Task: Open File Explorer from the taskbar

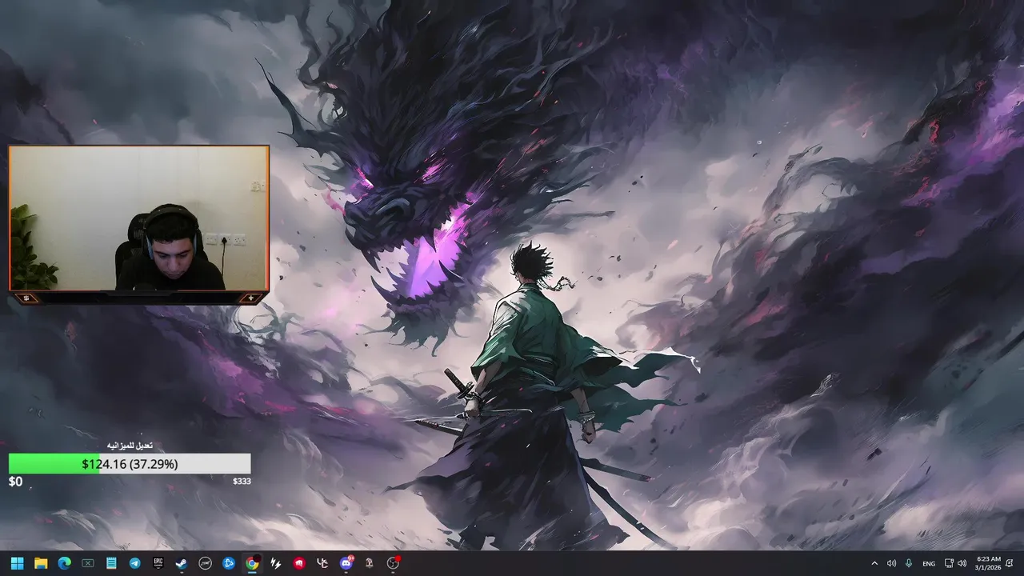Action: pos(41,563)
